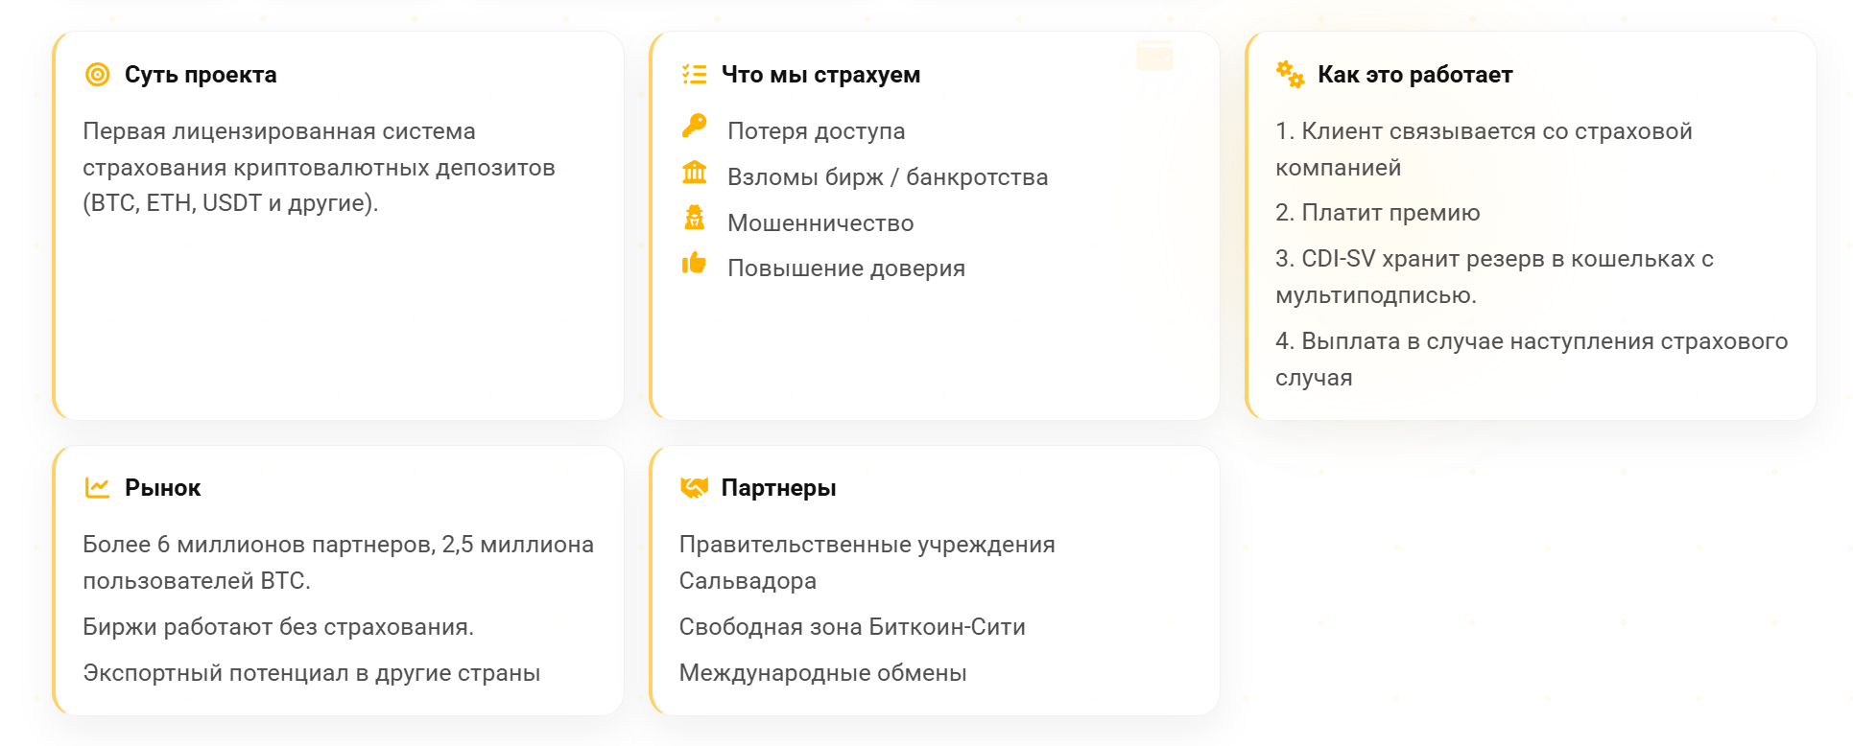Click Международные обмены
Viewport: 1853px width, 746px height.
(x=822, y=673)
